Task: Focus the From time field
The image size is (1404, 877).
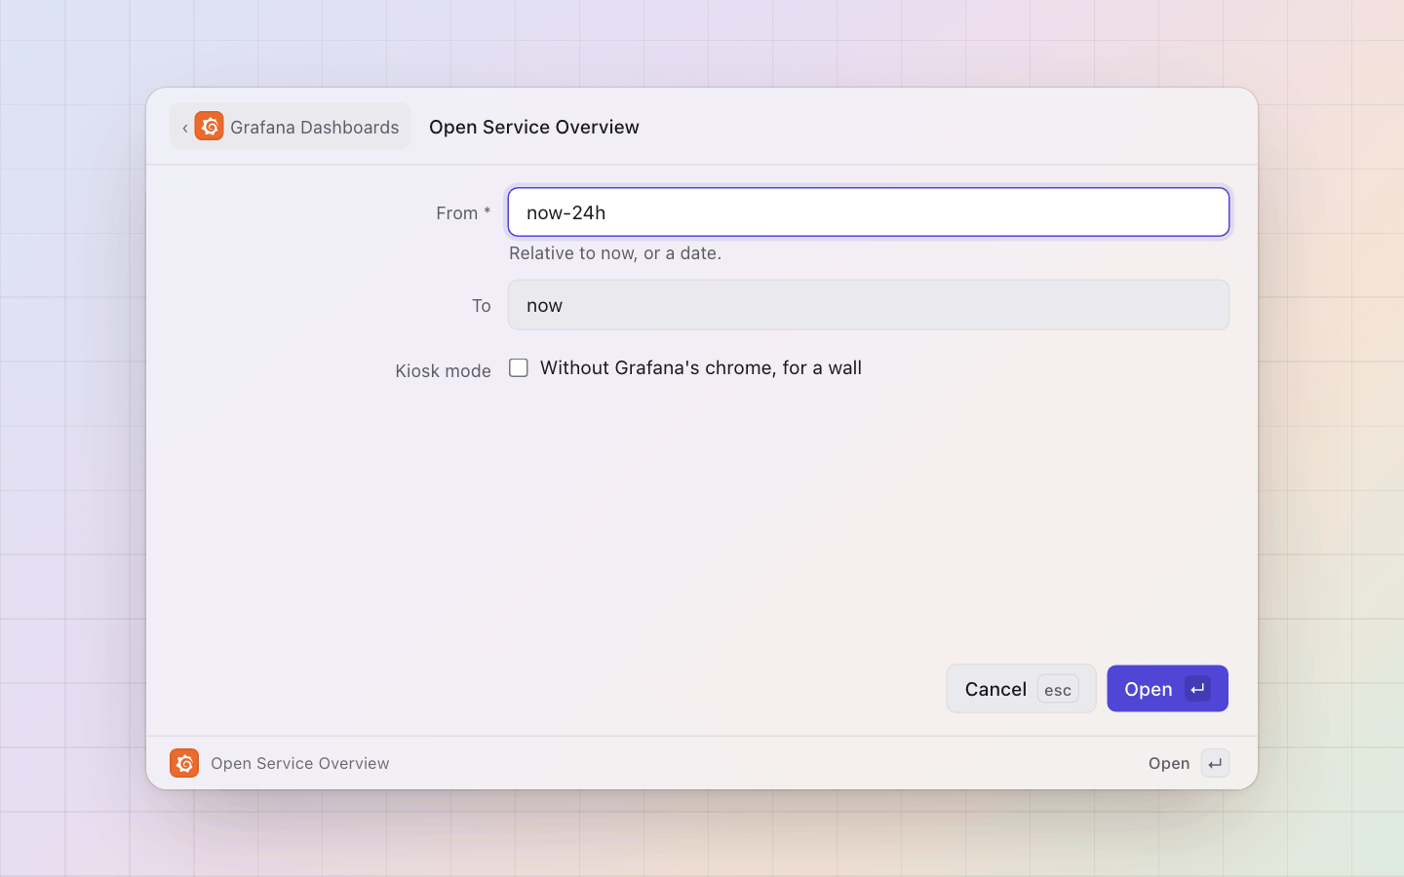Action: click(x=868, y=212)
